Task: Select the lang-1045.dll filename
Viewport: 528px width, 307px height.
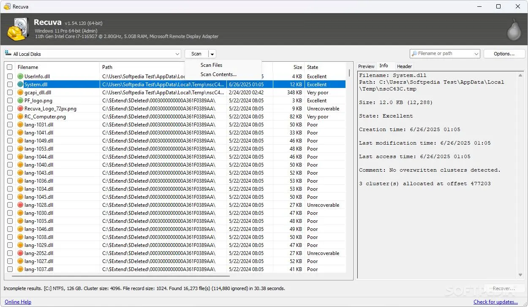Action: (x=39, y=197)
